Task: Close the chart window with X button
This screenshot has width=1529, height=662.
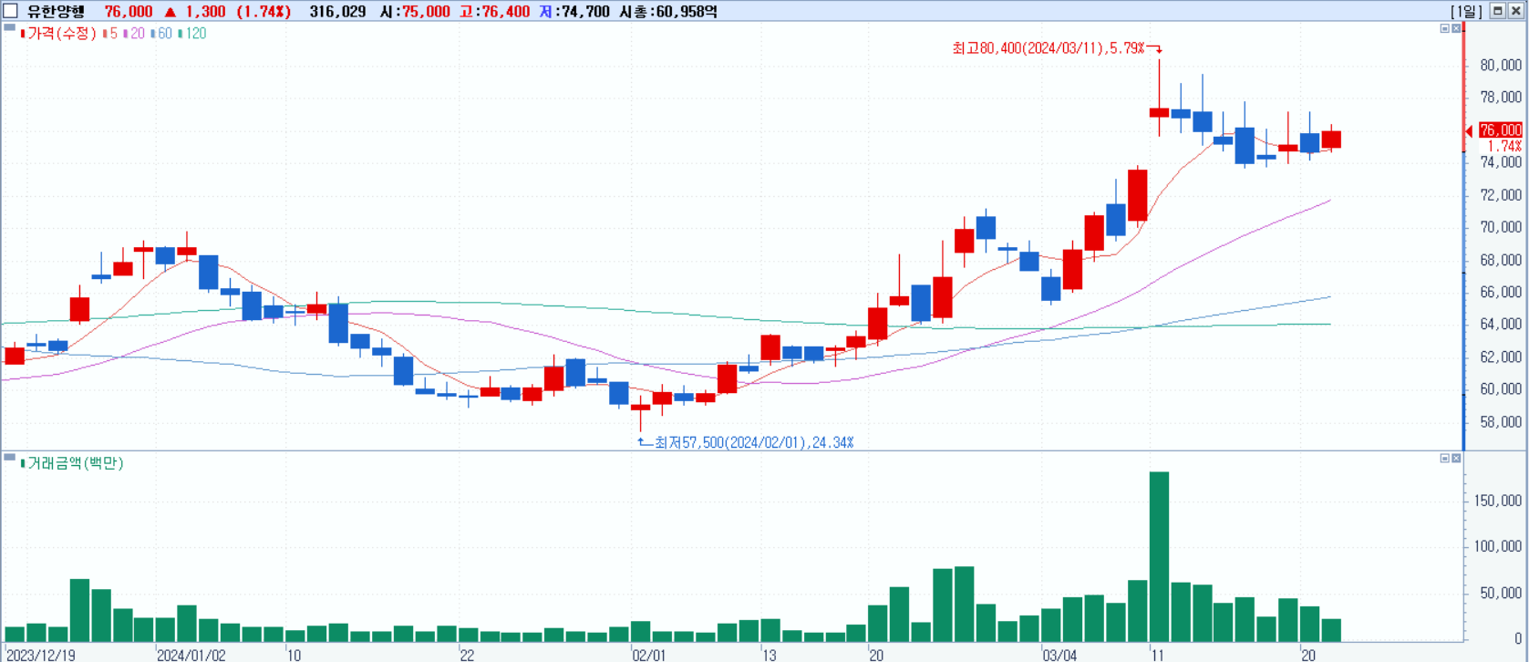Action: [1515, 11]
